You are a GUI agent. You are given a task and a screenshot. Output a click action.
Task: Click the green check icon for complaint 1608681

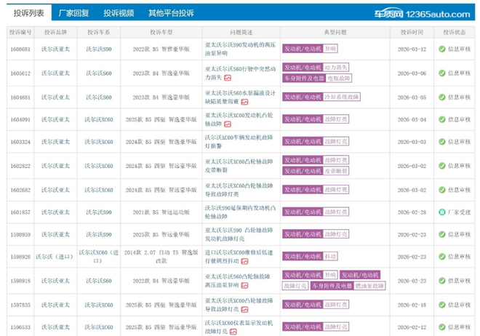(x=441, y=49)
